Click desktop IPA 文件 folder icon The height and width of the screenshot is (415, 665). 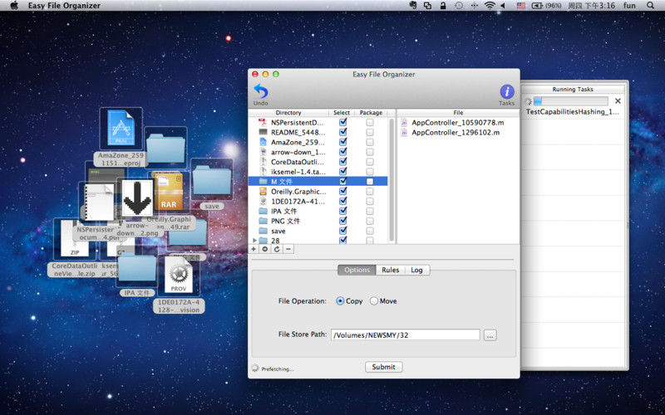point(137,268)
